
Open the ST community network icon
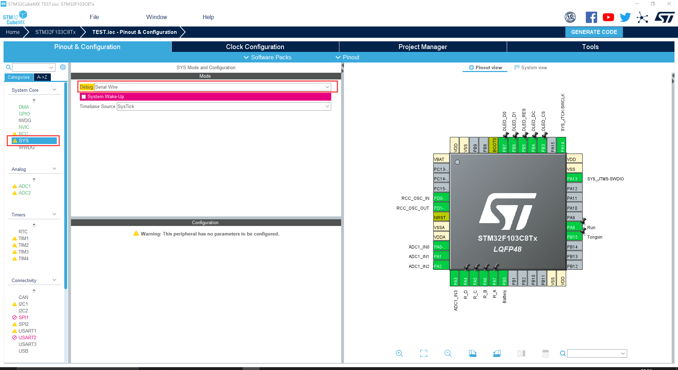(x=642, y=17)
